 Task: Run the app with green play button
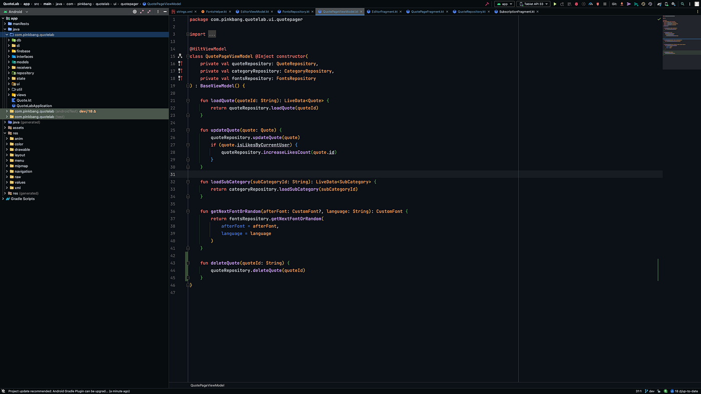coord(555,4)
